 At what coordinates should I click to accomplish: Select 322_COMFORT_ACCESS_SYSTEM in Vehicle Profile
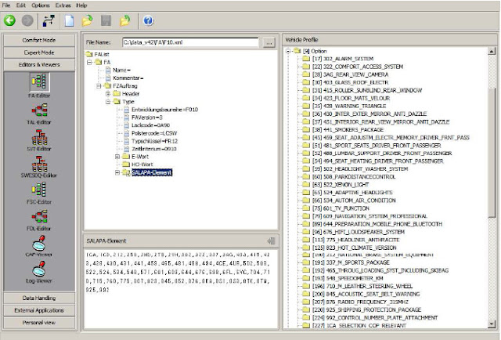click(358, 67)
